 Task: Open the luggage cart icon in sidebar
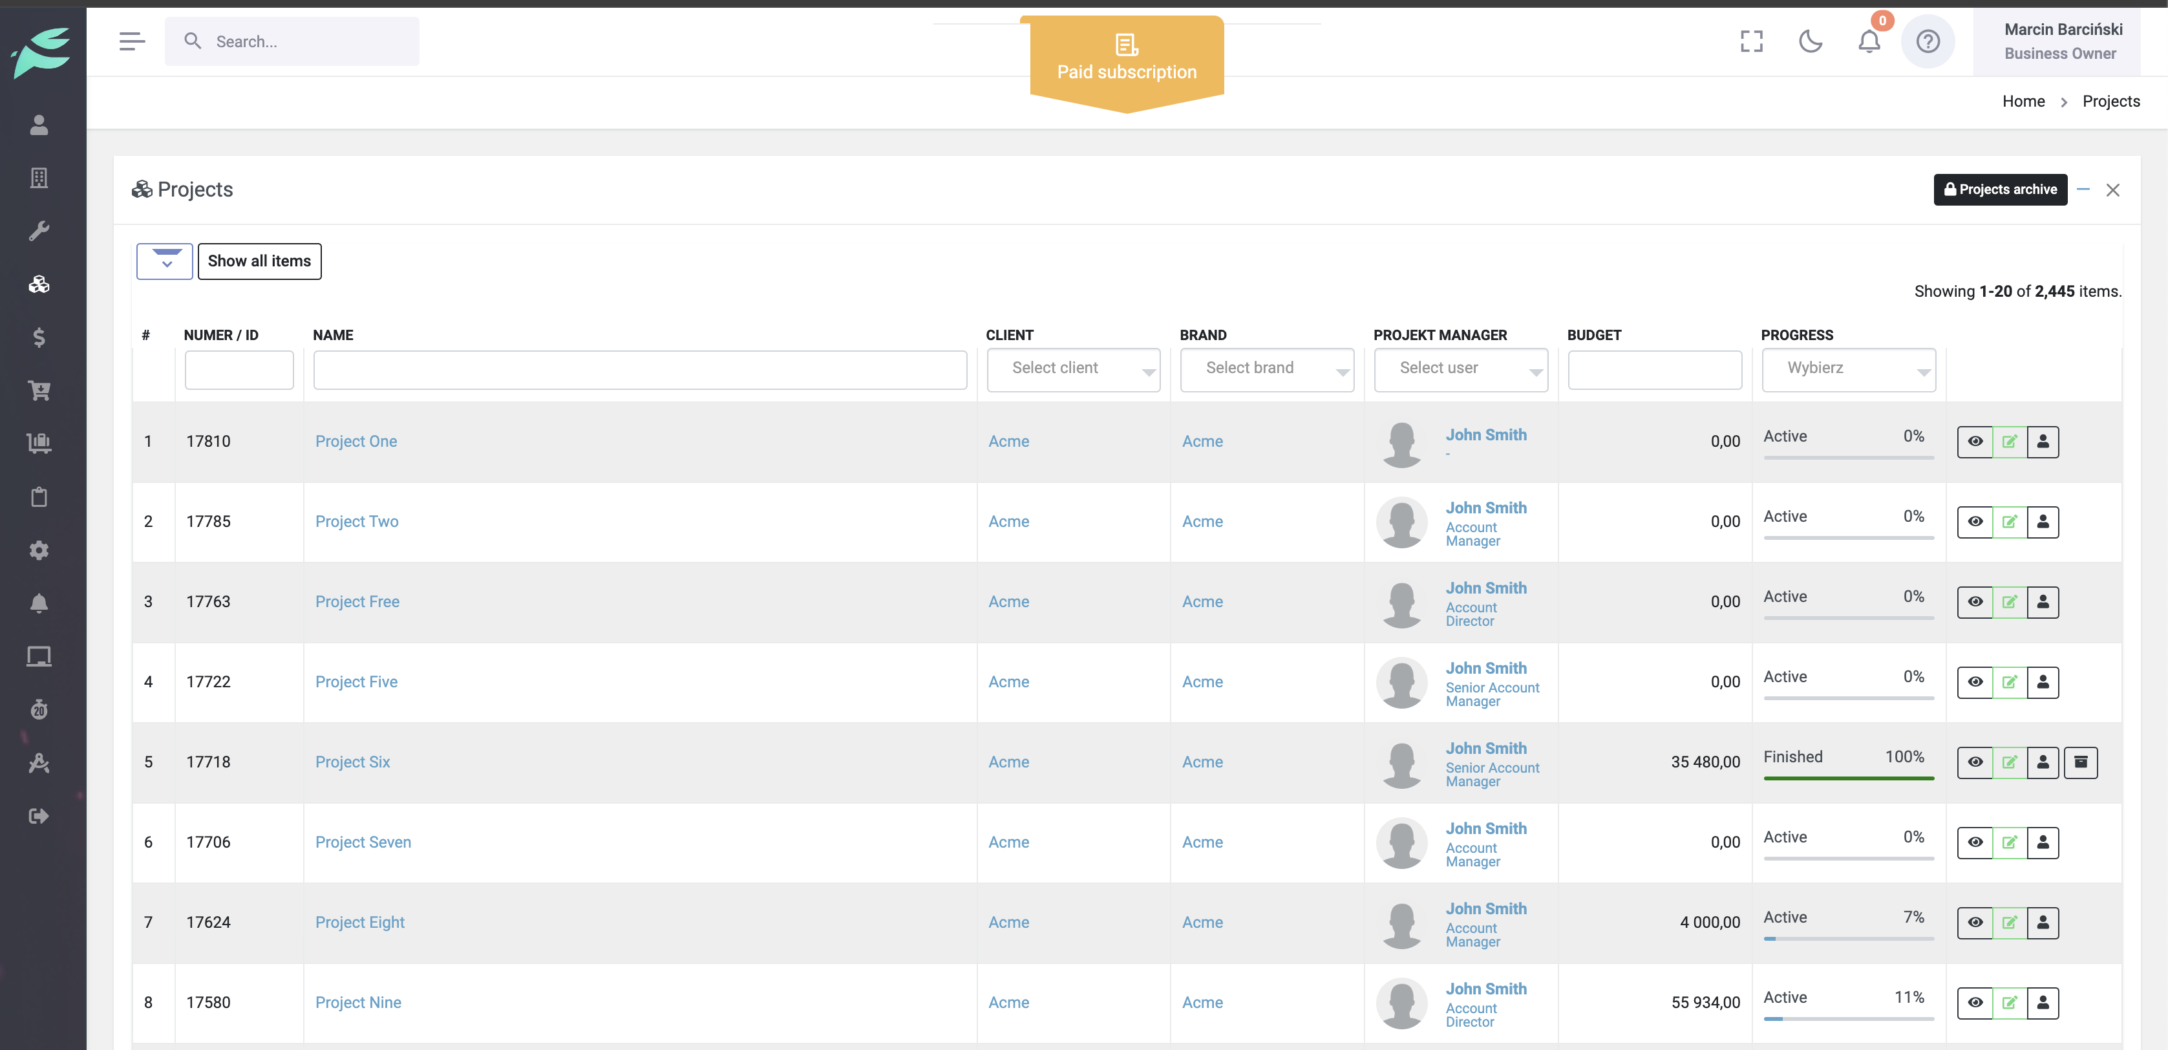click(x=39, y=443)
